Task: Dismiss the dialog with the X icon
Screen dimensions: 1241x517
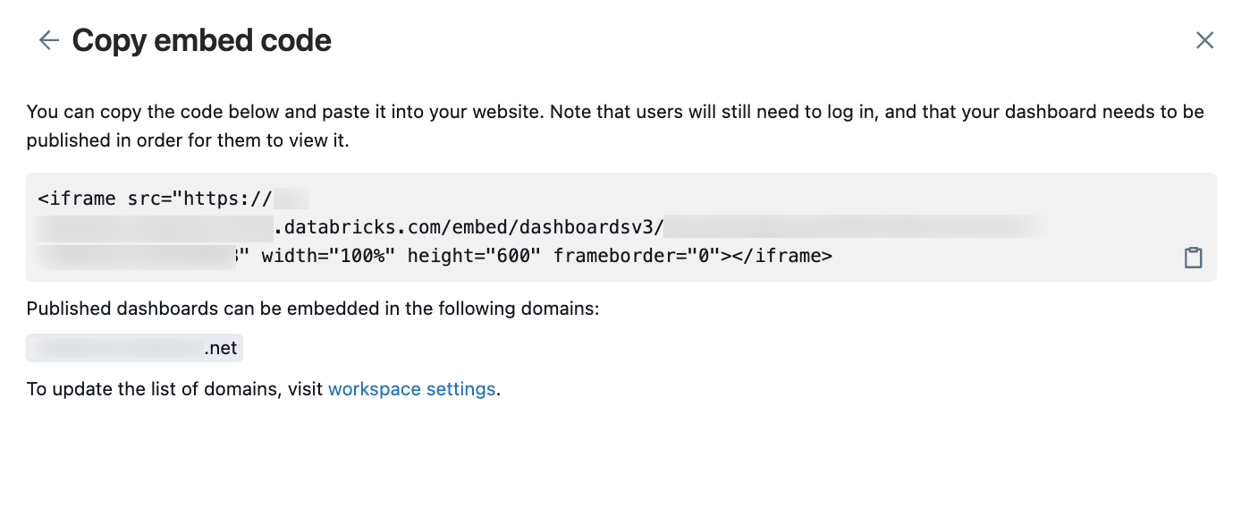Action: coord(1204,39)
